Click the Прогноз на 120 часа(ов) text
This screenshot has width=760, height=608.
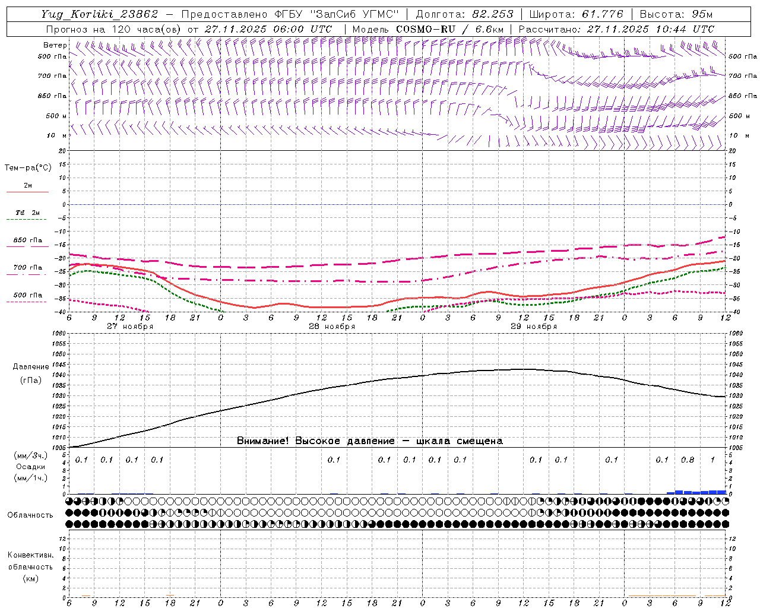(x=114, y=29)
